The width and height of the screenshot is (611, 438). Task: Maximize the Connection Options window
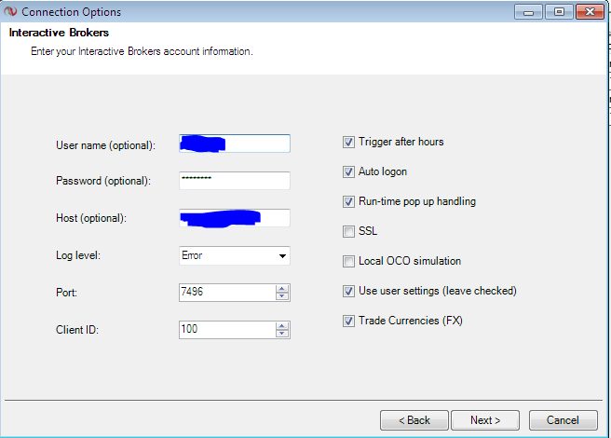(x=559, y=12)
